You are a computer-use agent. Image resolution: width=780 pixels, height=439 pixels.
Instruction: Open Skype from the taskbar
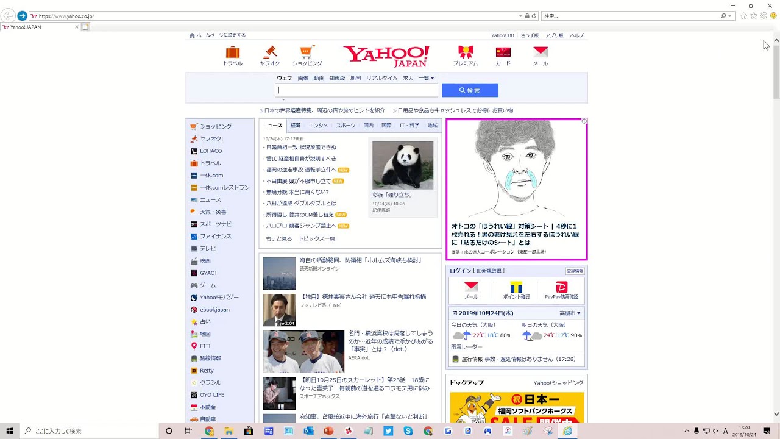pyautogui.click(x=408, y=431)
